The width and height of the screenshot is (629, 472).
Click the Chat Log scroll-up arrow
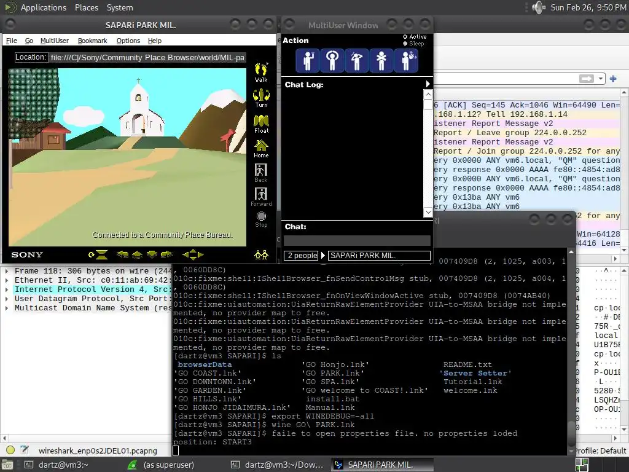[428, 94]
